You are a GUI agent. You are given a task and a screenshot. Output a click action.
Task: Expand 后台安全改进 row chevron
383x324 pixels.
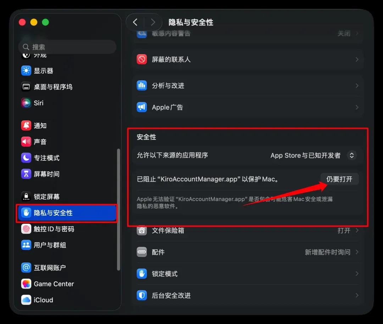click(357, 295)
